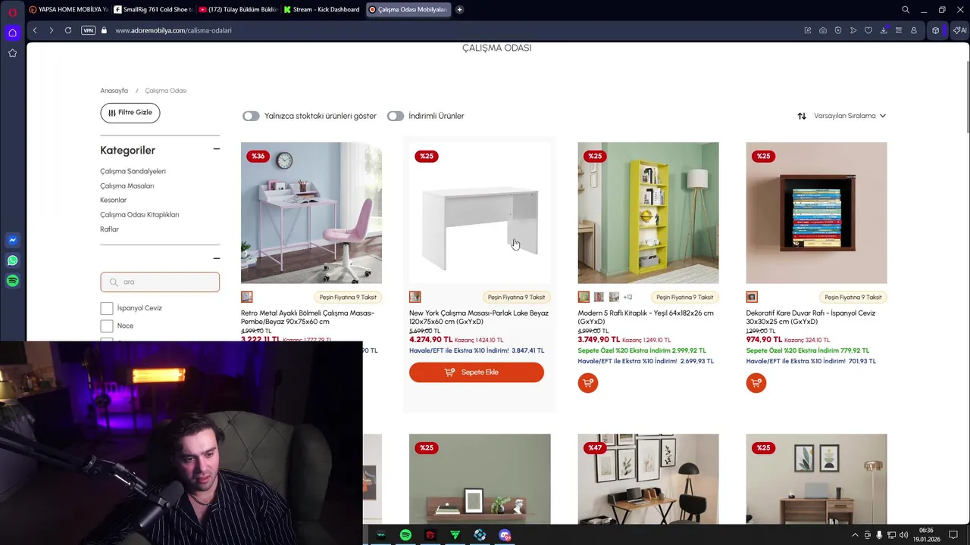970x545 pixels.
Task: Select Retro Metal desk color swatch
Action: coord(247,297)
